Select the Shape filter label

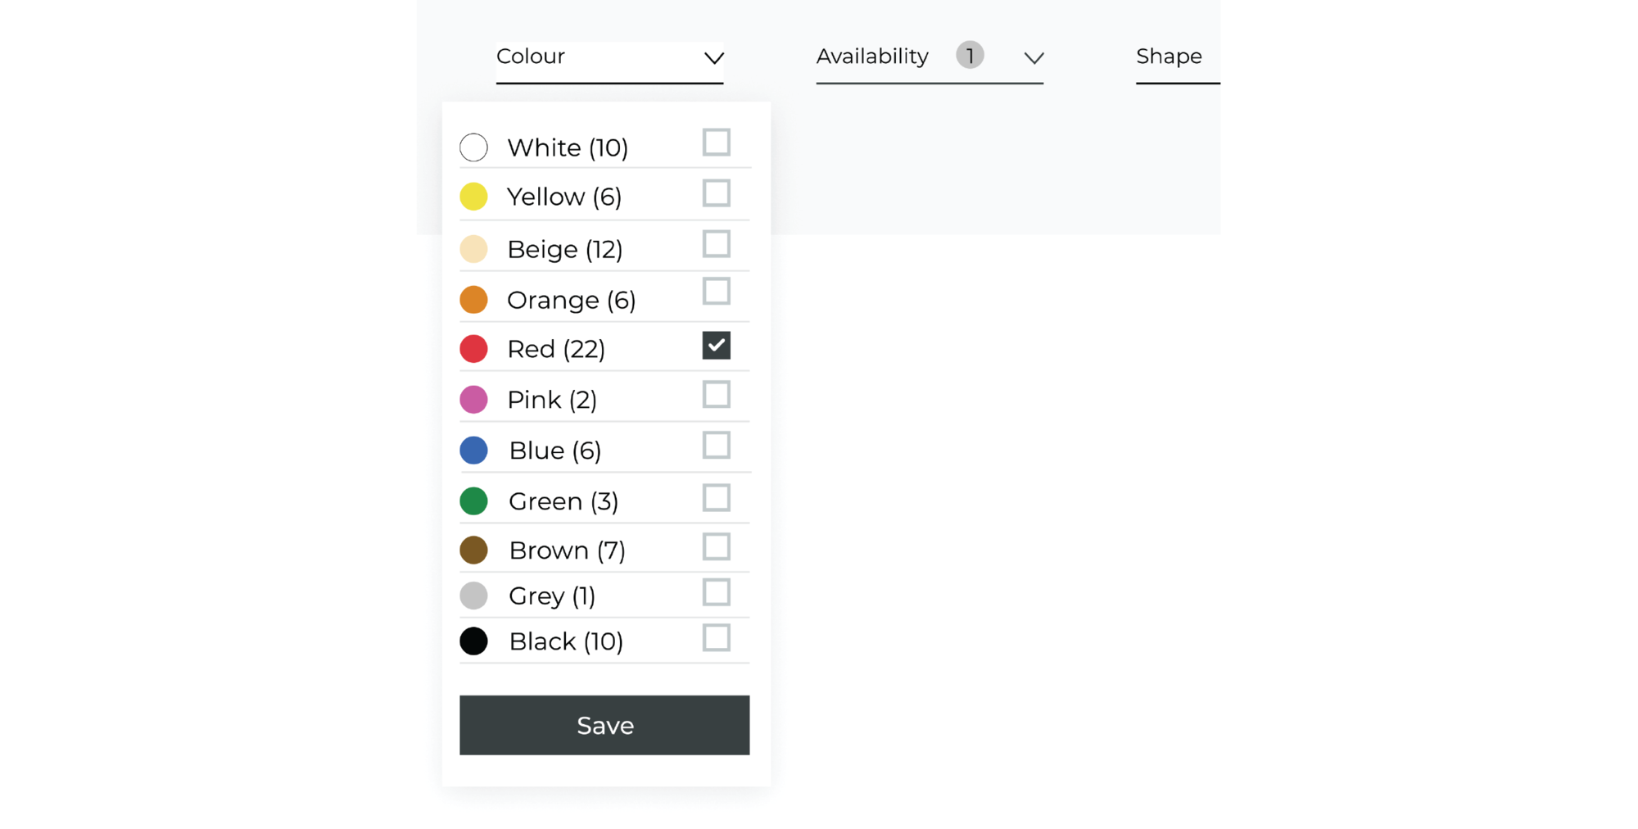coord(1169,57)
